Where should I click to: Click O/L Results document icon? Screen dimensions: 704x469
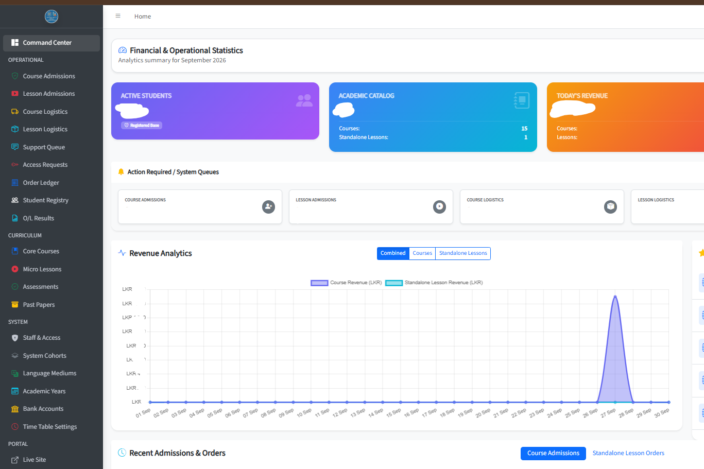tap(15, 218)
